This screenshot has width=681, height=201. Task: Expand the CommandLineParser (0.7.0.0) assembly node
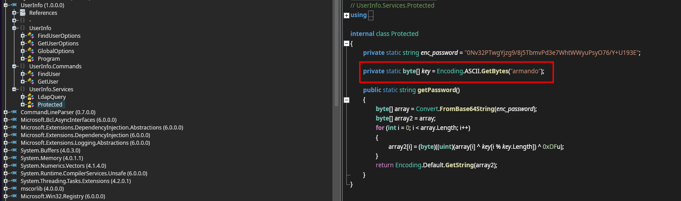[x=6, y=112]
